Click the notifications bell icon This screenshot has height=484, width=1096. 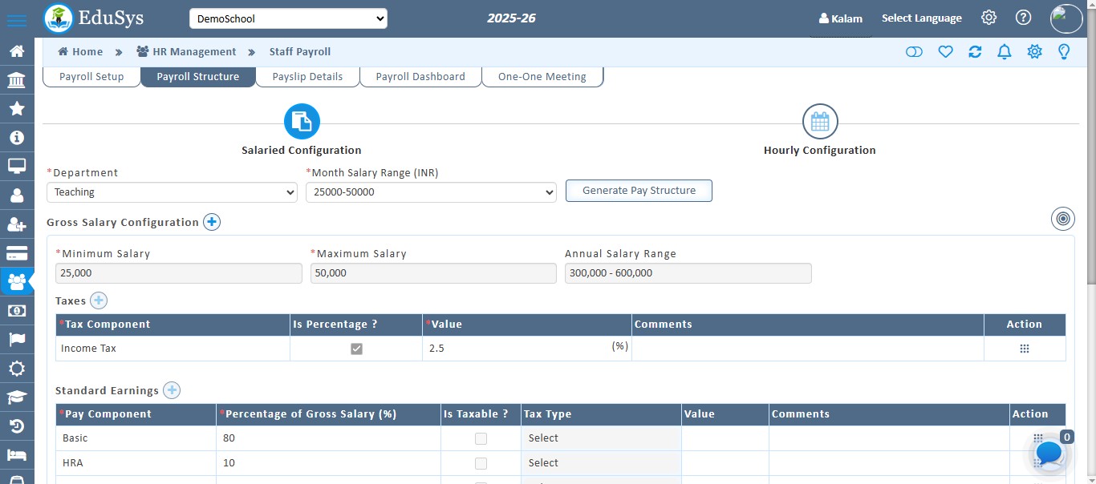[1004, 51]
